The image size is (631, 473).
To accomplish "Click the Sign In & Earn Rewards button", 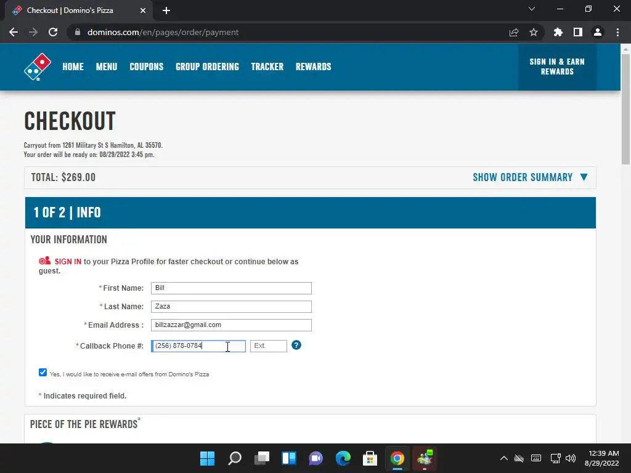I will [x=557, y=67].
